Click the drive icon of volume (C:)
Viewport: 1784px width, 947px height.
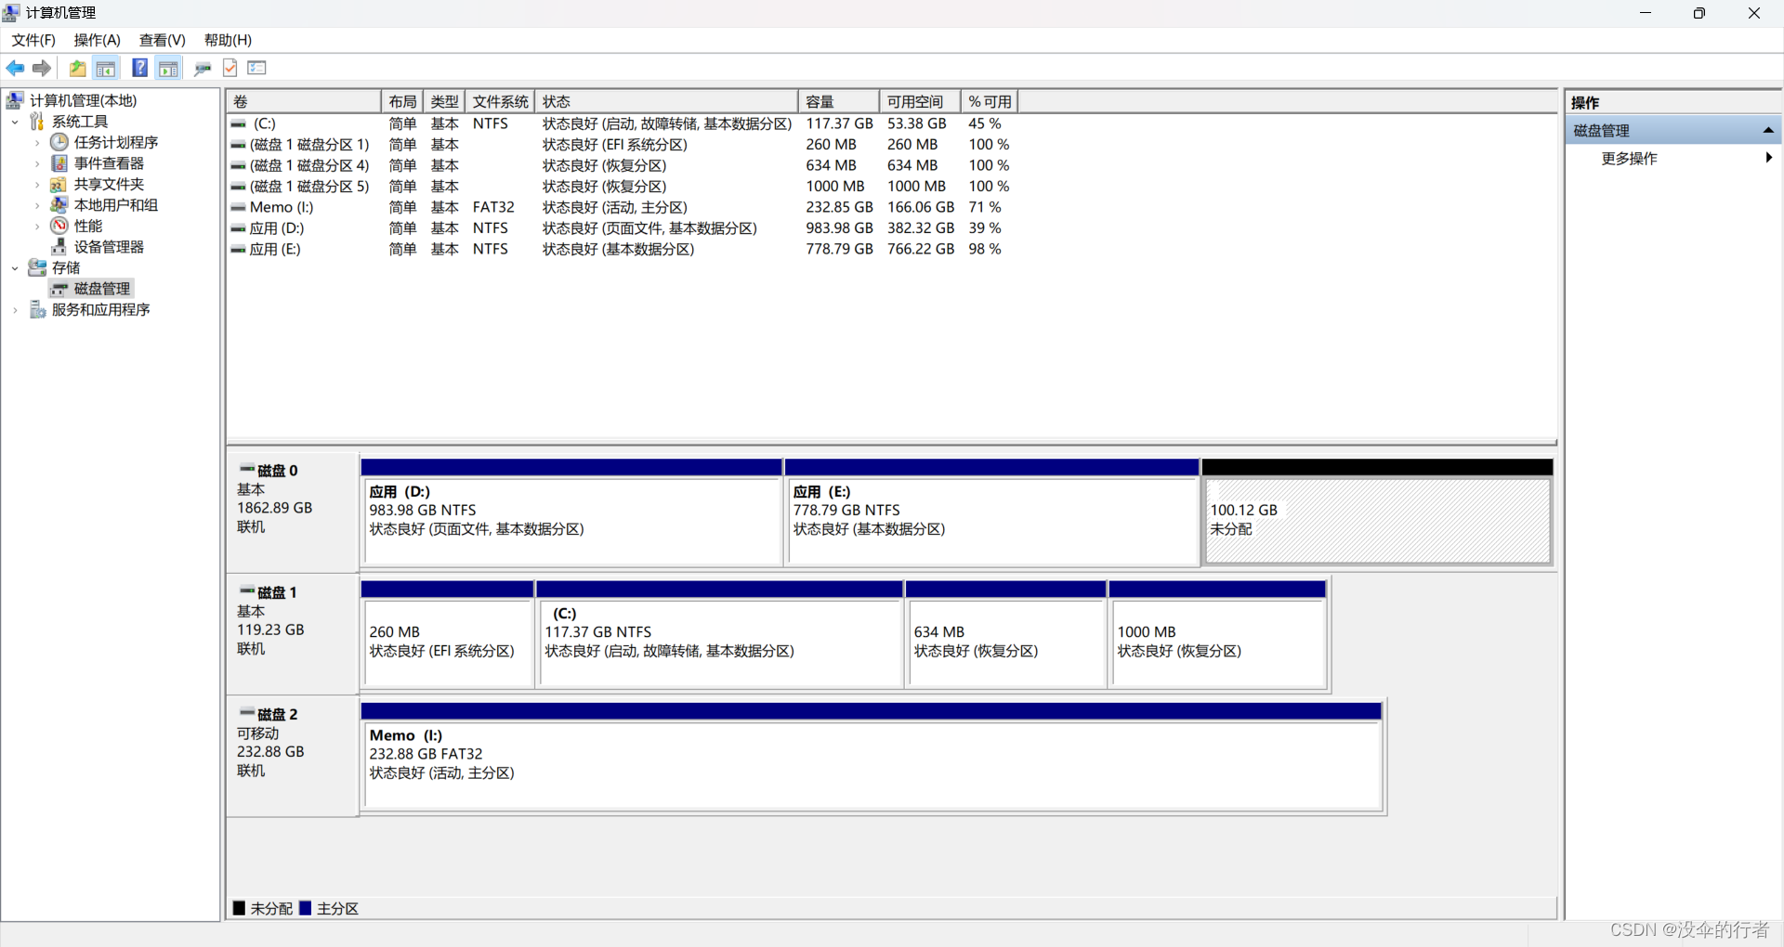239,123
